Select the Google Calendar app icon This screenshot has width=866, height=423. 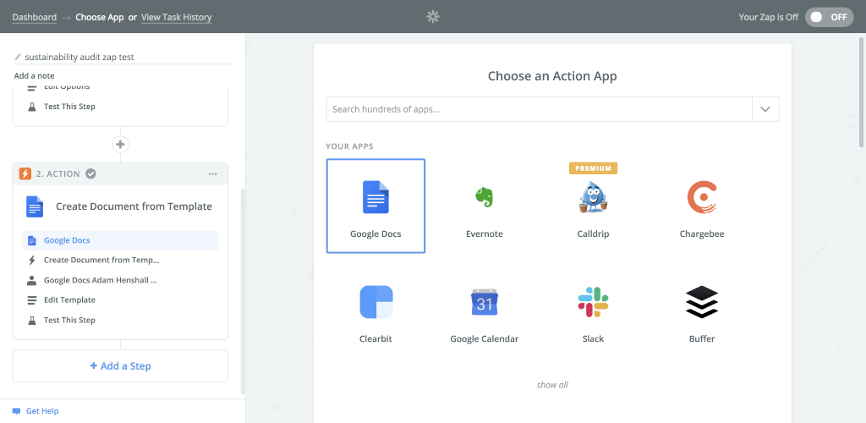click(485, 302)
